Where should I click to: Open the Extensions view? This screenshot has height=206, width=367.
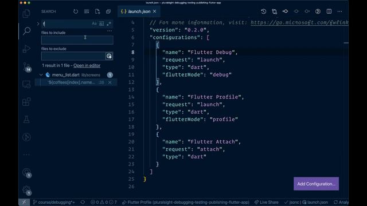pos(26,102)
